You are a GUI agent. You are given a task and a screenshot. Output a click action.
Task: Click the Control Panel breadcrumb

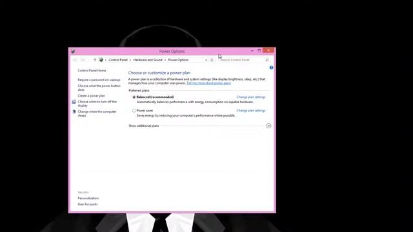(x=118, y=60)
